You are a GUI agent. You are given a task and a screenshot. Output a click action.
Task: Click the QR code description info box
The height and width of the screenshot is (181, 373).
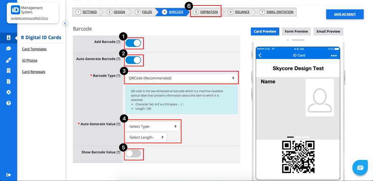(x=181, y=100)
